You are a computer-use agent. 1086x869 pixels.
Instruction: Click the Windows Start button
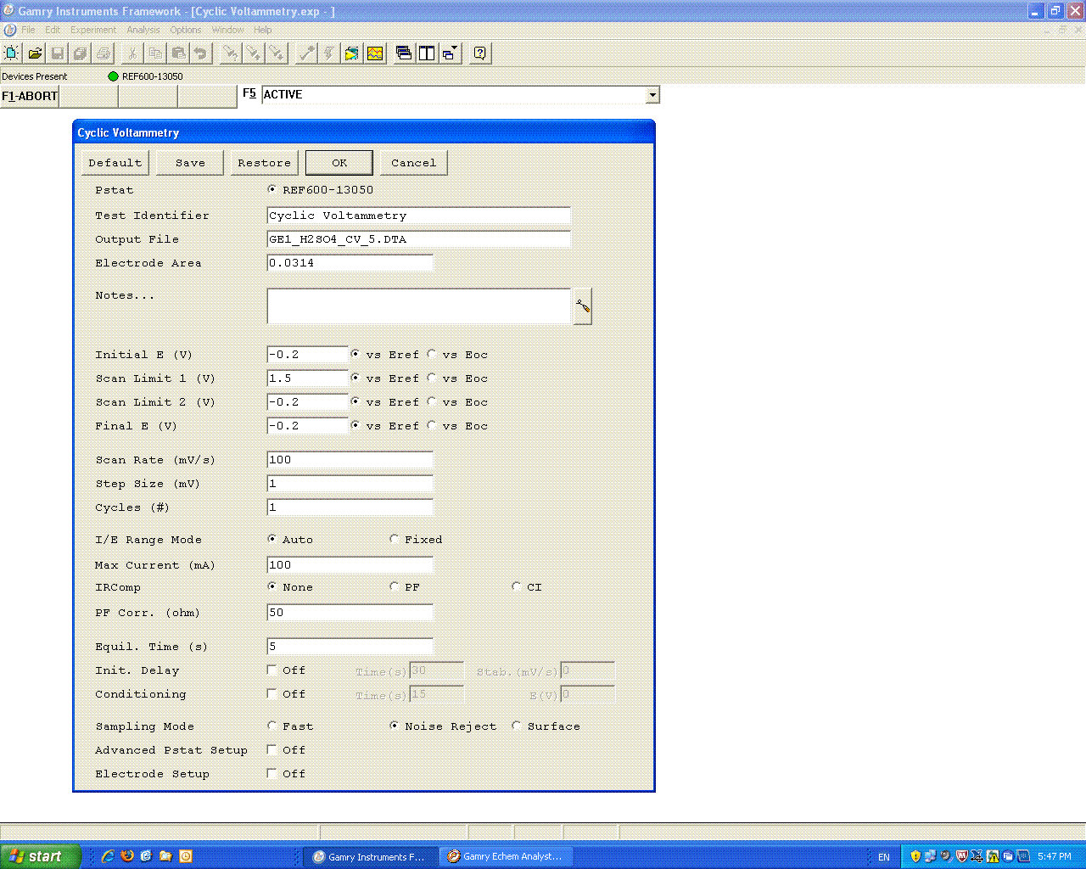[41, 856]
